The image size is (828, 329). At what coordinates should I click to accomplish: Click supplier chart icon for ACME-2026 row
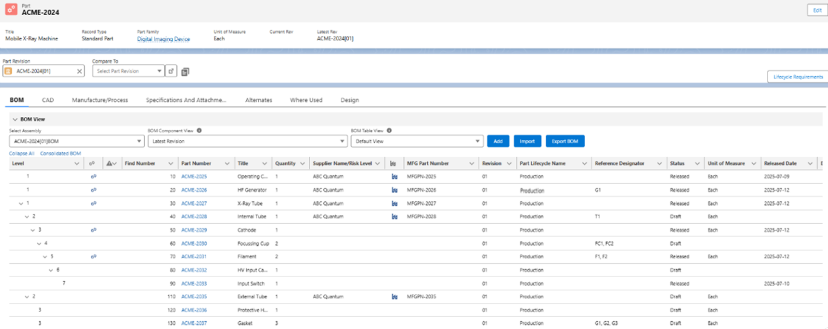point(395,190)
